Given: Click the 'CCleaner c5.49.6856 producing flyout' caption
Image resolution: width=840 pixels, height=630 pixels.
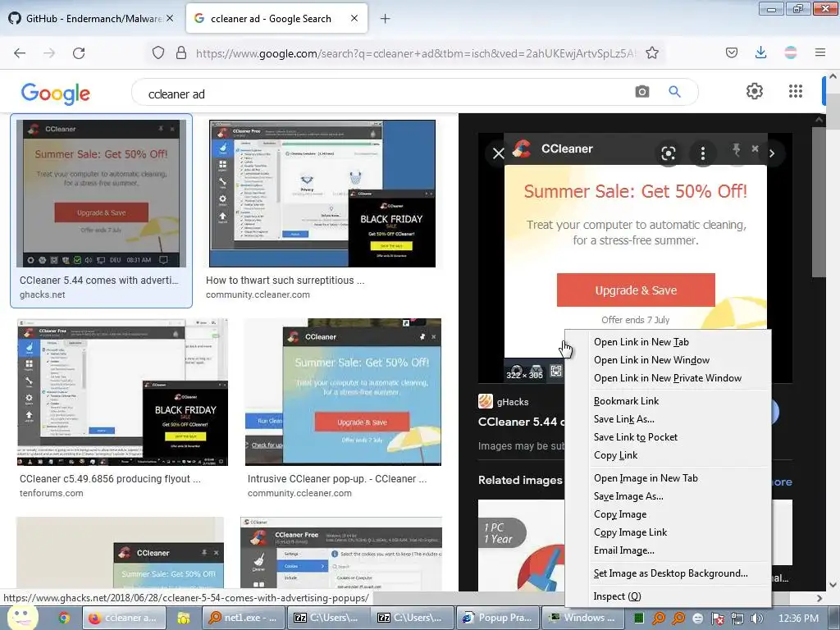Looking at the screenshot, I should [111, 479].
